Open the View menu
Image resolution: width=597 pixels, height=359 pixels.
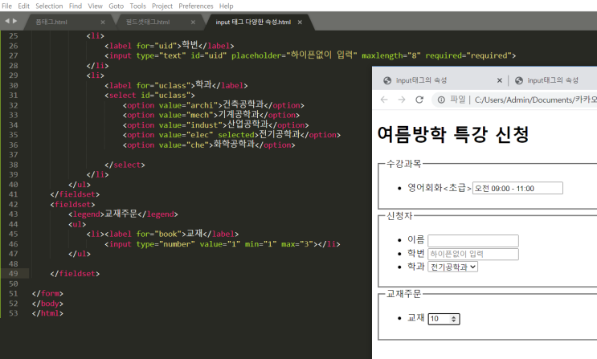click(95, 6)
